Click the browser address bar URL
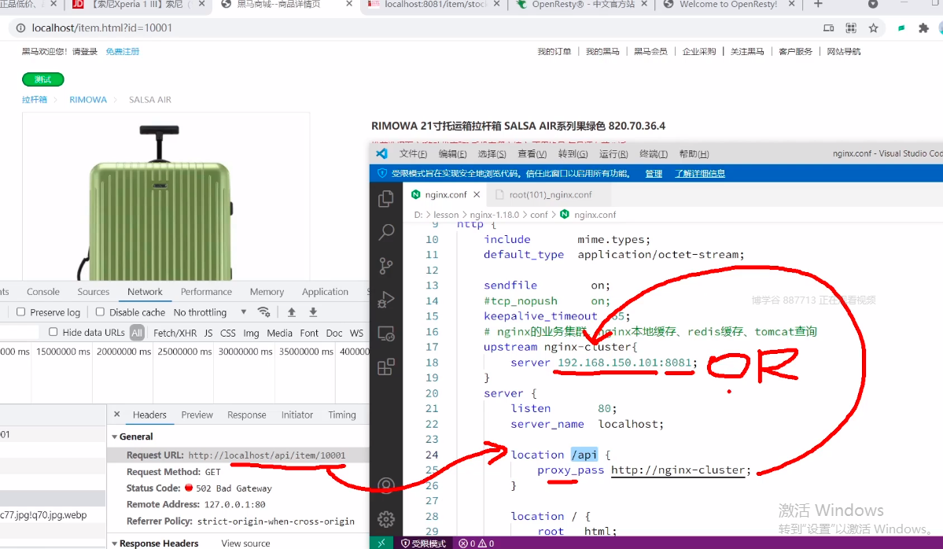943x549 pixels. click(x=101, y=28)
